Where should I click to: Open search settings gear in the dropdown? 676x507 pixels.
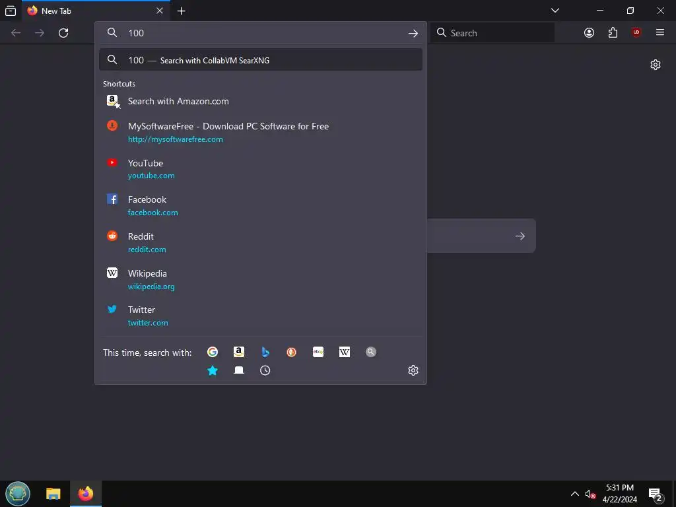[413, 370]
